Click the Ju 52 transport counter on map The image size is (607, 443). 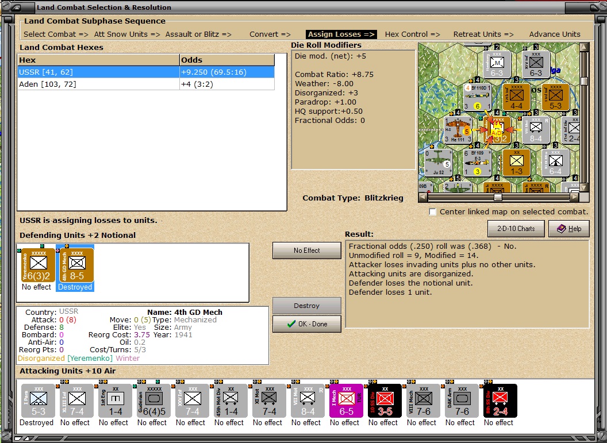point(438,163)
